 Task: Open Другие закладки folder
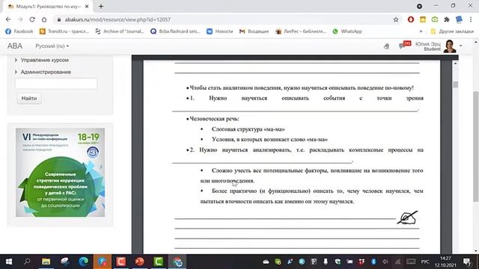click(452, 31)
